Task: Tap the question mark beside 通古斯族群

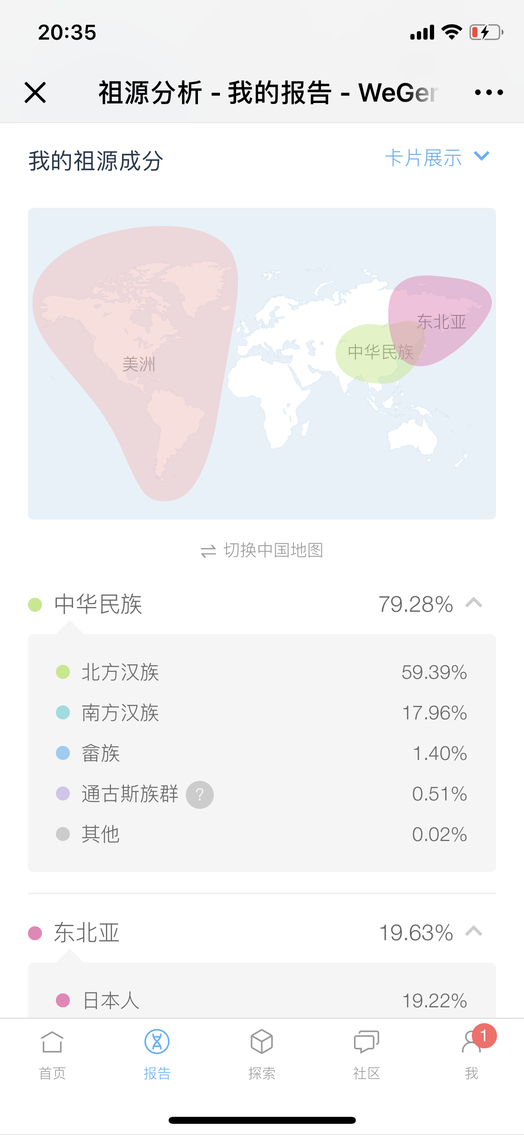Action: pos(200,794)
